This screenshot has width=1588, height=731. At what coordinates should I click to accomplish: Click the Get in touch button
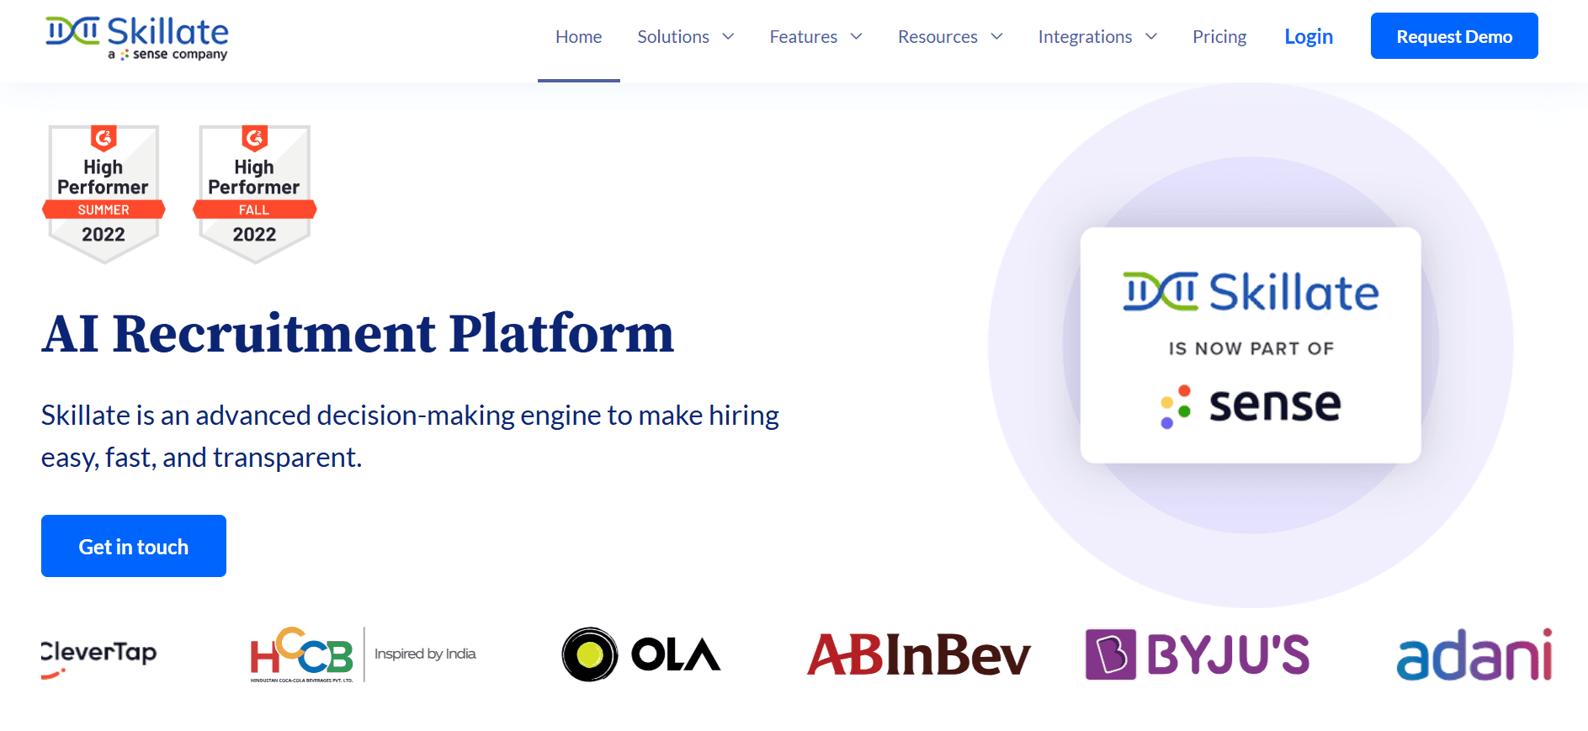pyautogui.click(x=134, y=546)
